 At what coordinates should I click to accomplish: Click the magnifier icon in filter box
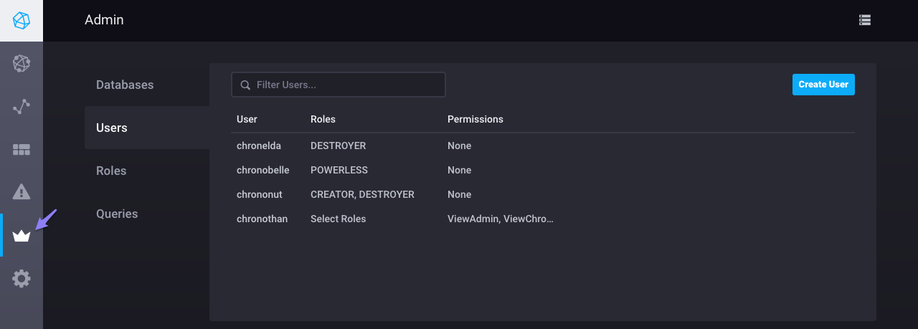click(245, 85)
